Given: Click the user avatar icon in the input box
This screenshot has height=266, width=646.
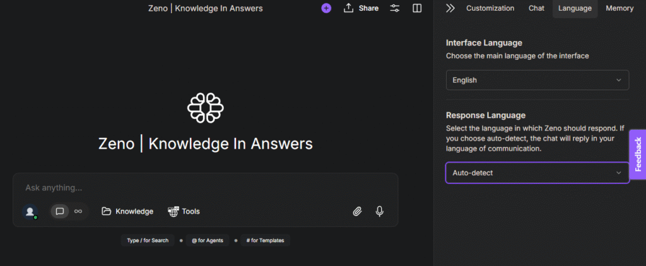Looking at the screenshot, I should click(x=30, y=212).
